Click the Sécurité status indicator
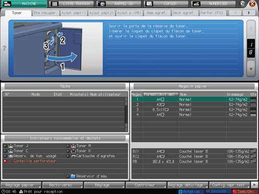This screenshot has width=259, height=194. point(218,191)
